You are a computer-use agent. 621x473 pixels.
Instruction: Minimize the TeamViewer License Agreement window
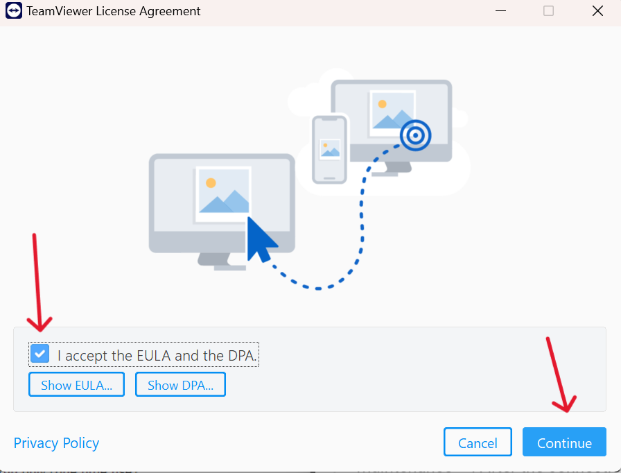point(501,10)
